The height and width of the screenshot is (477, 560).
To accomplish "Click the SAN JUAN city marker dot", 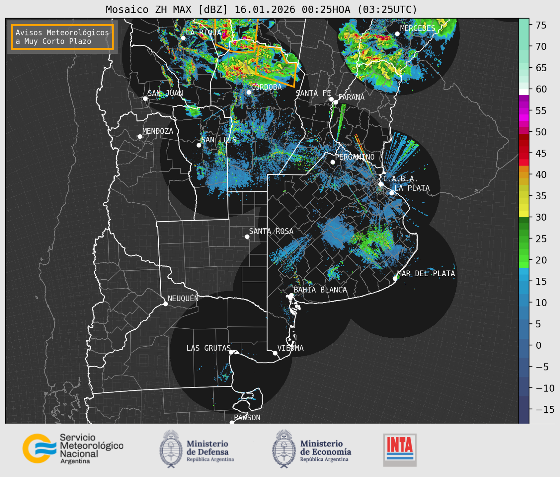I will [145, 99].
